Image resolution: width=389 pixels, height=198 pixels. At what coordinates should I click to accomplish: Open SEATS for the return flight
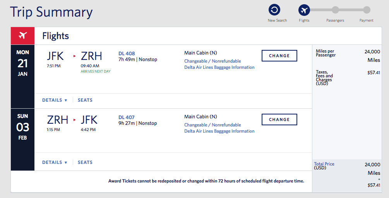click(85, 162)
